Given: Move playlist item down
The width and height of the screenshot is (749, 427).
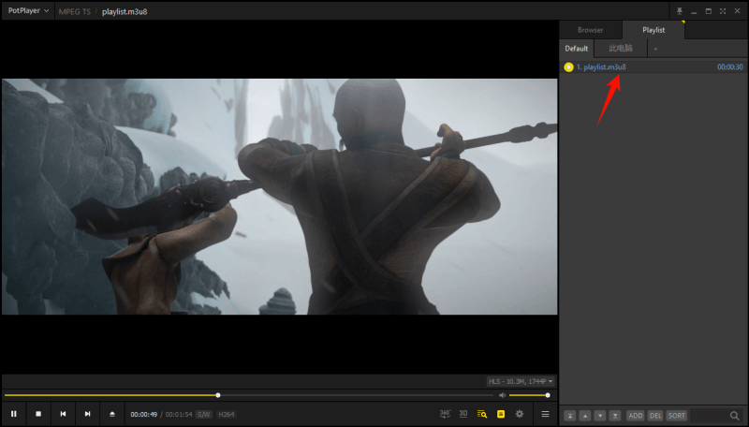Looking at the screenshot, I should (600, 416).
